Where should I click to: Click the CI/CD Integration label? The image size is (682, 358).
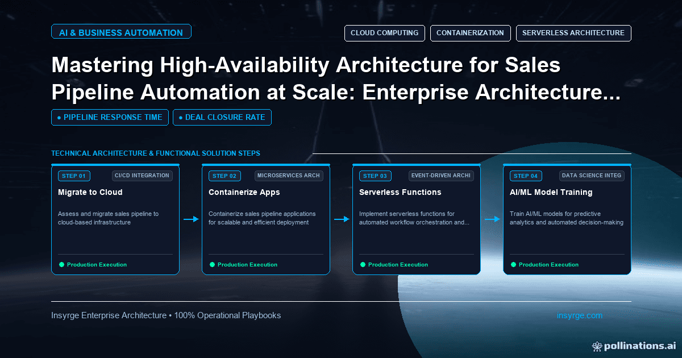142,176
